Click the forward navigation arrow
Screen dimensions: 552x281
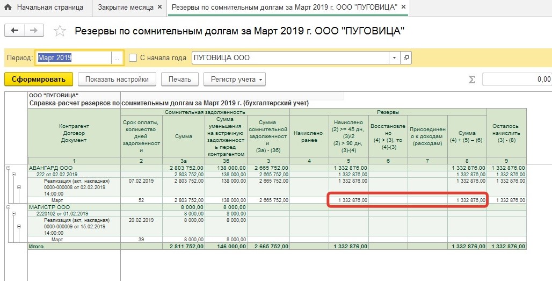point(33,31)
